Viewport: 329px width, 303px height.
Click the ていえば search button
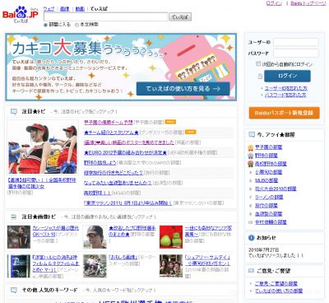pyautogui.click(x=180, y=17)
